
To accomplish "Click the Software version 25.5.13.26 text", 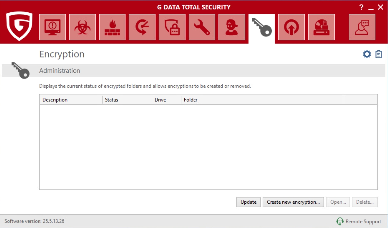I will point(35,221).
